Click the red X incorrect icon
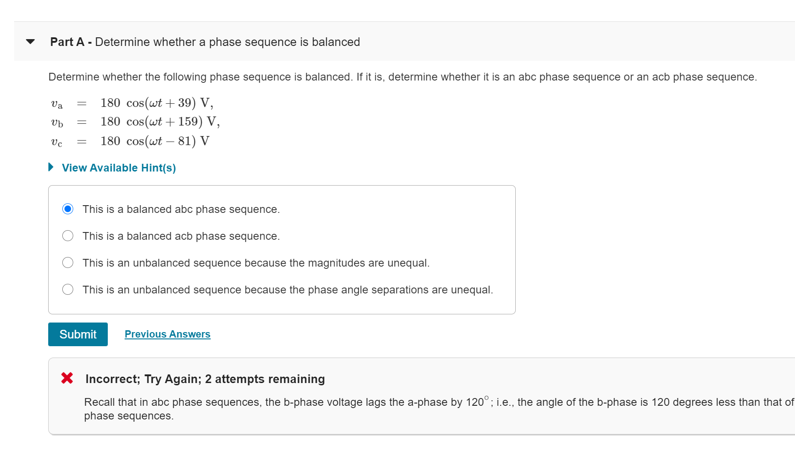 (x=66, y=378)
